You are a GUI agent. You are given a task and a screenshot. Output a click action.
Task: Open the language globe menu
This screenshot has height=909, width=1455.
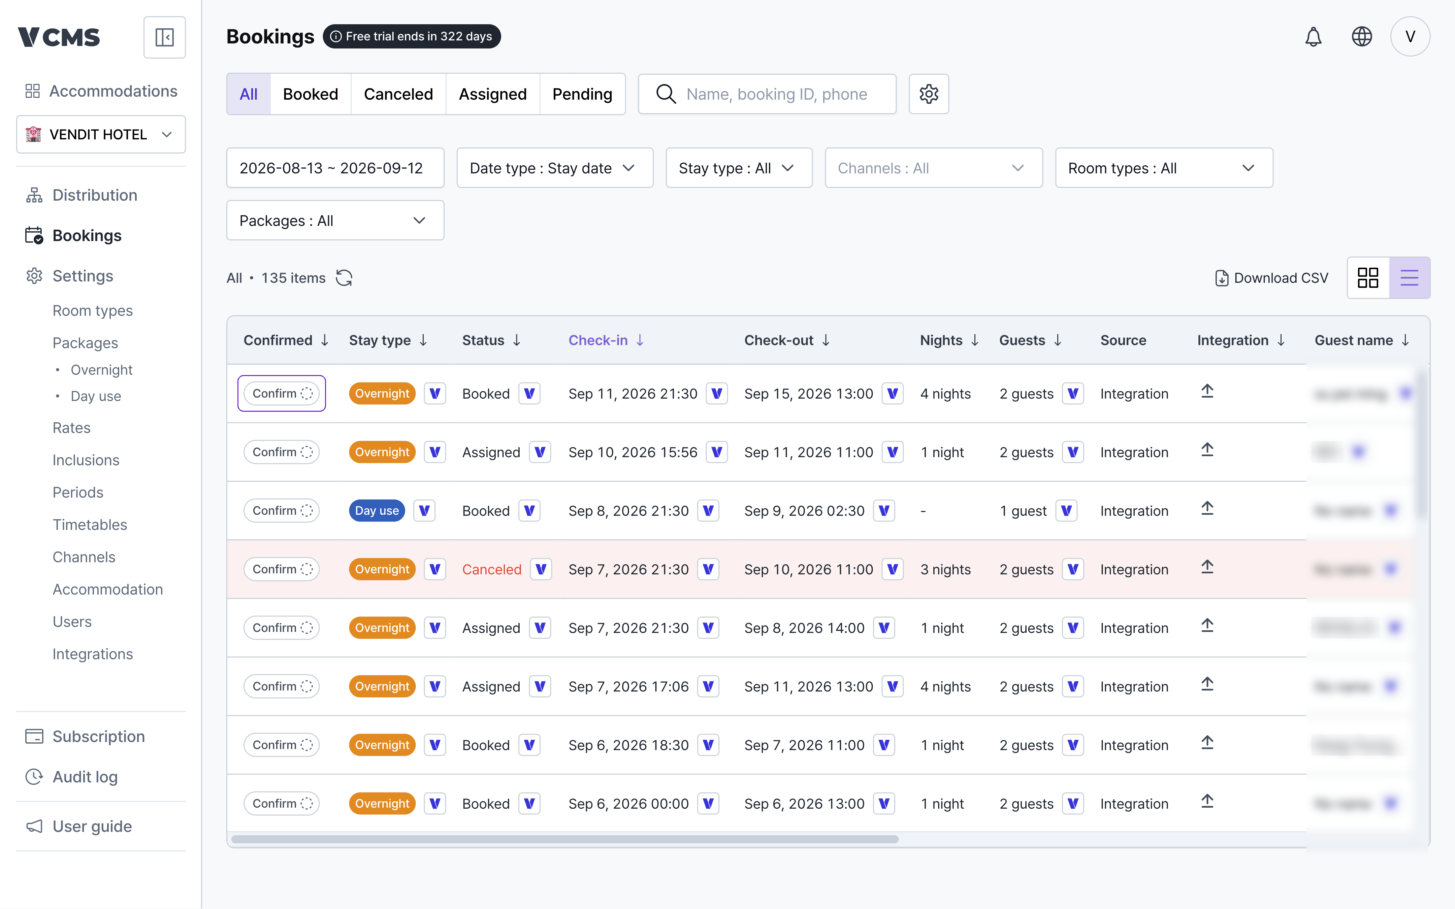[x=1362, y=37]
